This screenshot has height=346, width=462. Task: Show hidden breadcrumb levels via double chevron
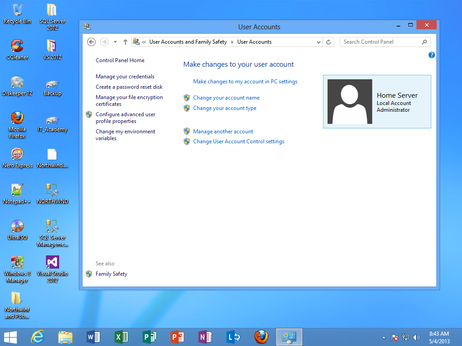tap(144, 42)
